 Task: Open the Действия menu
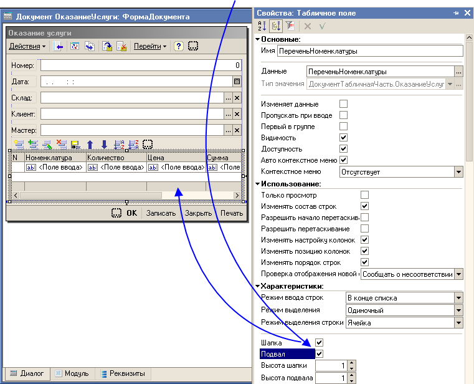(27, 46)
